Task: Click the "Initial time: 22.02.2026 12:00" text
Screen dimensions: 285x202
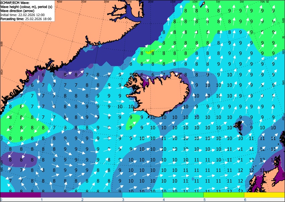Action: [22, 15]
